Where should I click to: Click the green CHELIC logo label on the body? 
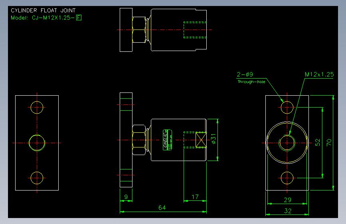167,140
